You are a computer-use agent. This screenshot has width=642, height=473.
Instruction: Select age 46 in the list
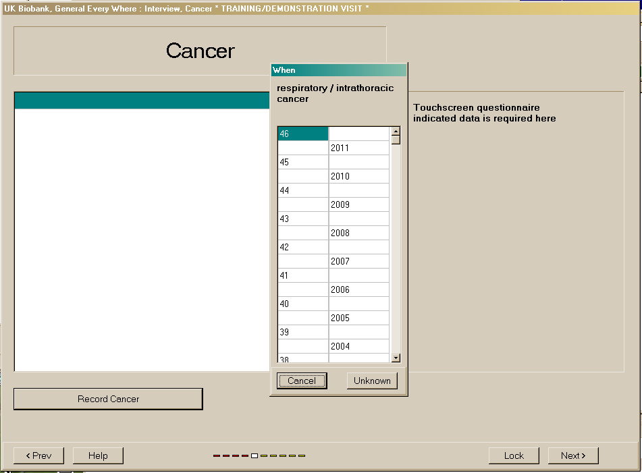tap(302, 134)
